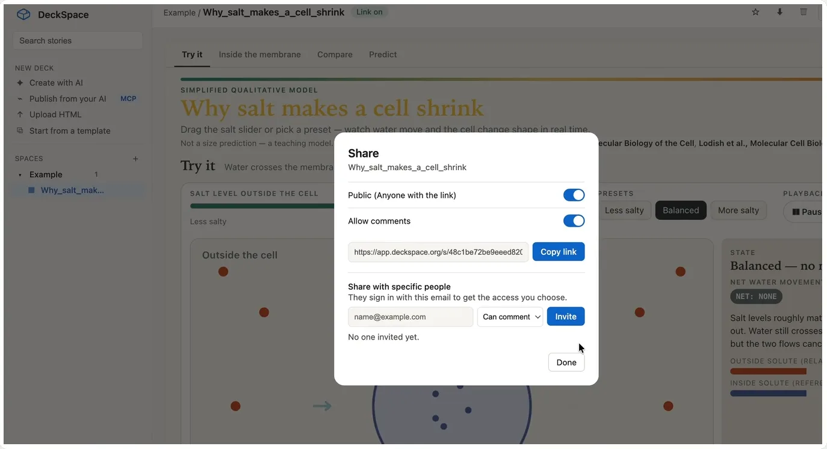827x449 pixels.
Task: Copy the share link
Action: point(559,252)
